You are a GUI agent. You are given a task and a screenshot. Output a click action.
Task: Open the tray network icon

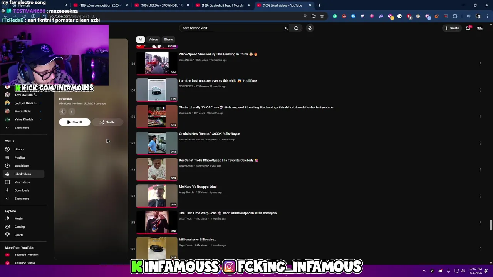point(456,271)
